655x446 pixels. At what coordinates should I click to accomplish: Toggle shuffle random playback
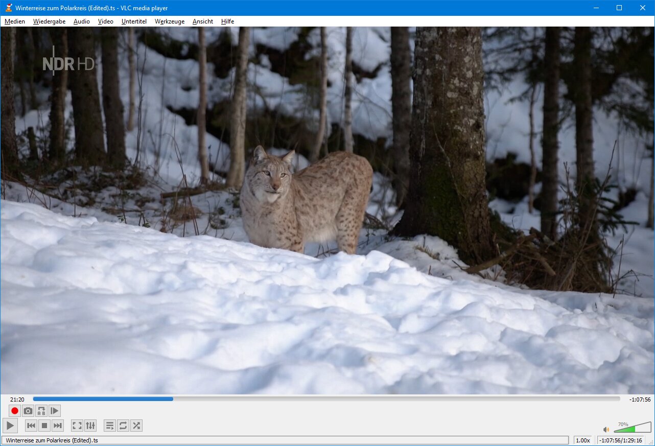[x=136, y=426]
